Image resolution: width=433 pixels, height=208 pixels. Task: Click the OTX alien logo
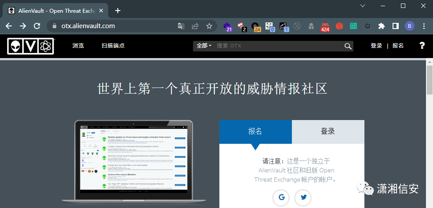30,46
